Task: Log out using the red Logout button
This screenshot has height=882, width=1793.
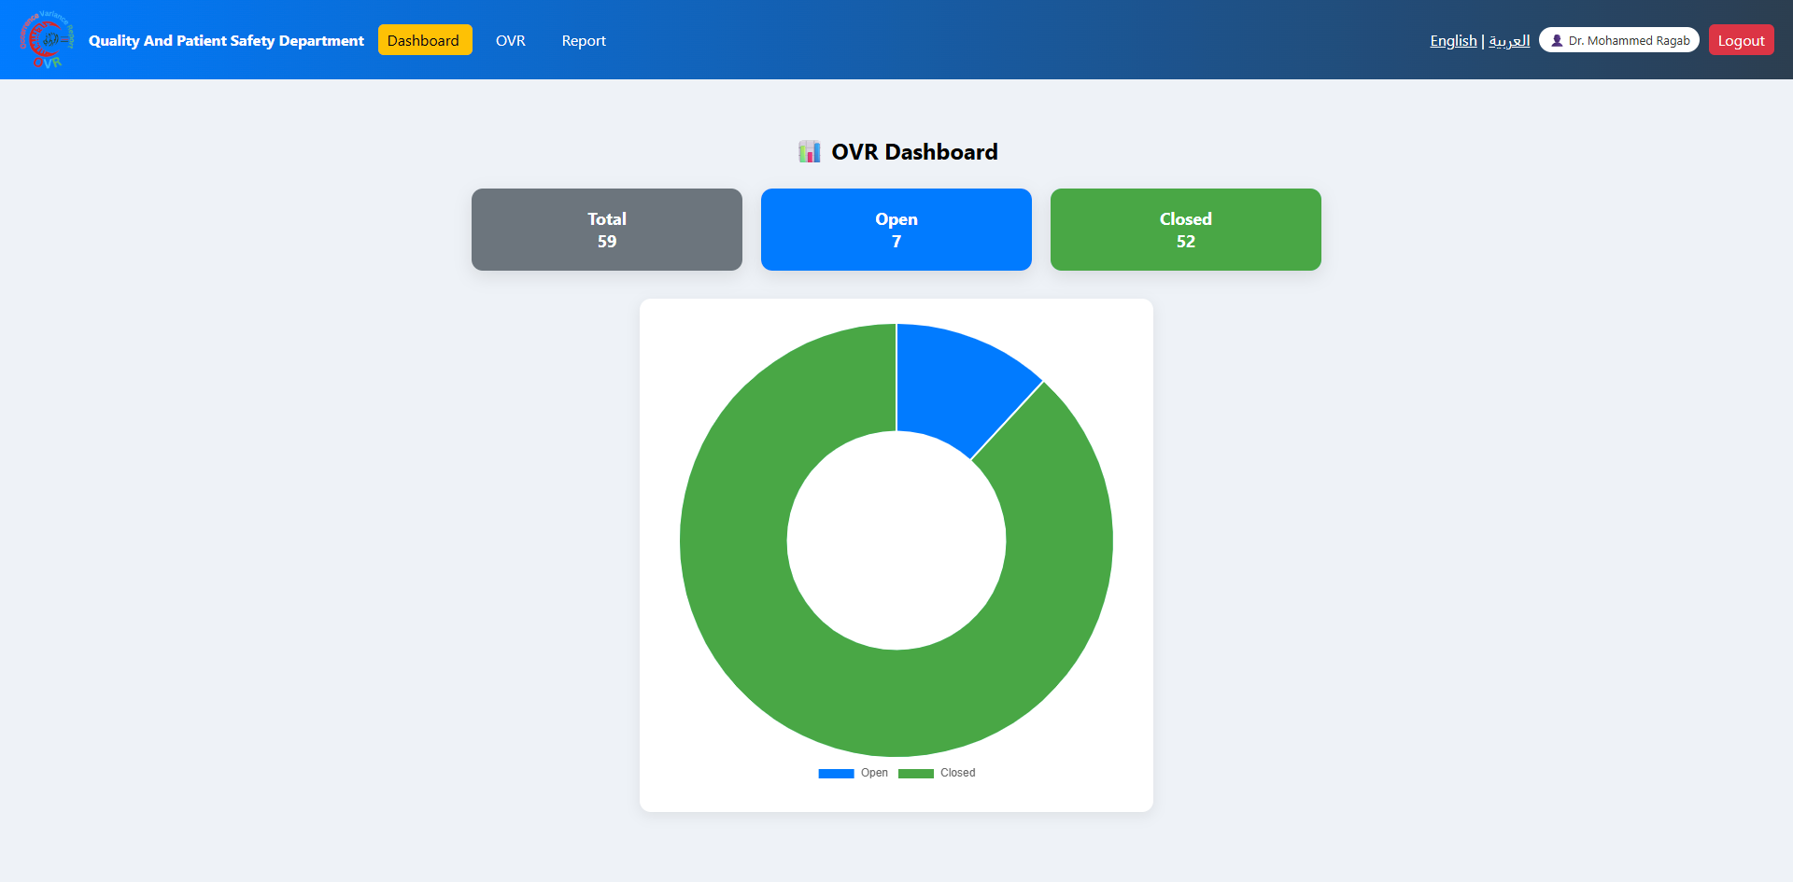Action: (1741, 40)
